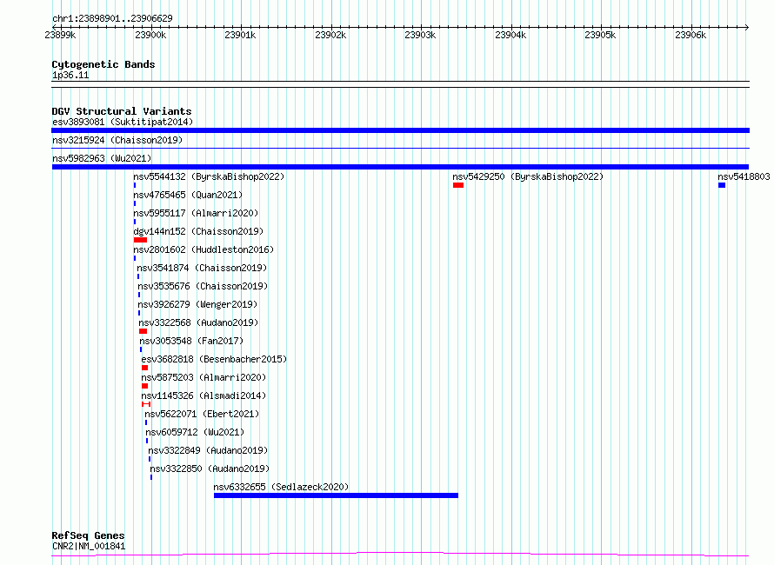
Task: Click the 23900k ruler position
Action: point(150,35)
